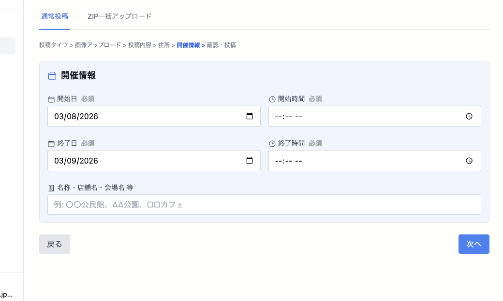
Task: Click the clock icon beside 終了時間 label
Action: click(272, 144)
